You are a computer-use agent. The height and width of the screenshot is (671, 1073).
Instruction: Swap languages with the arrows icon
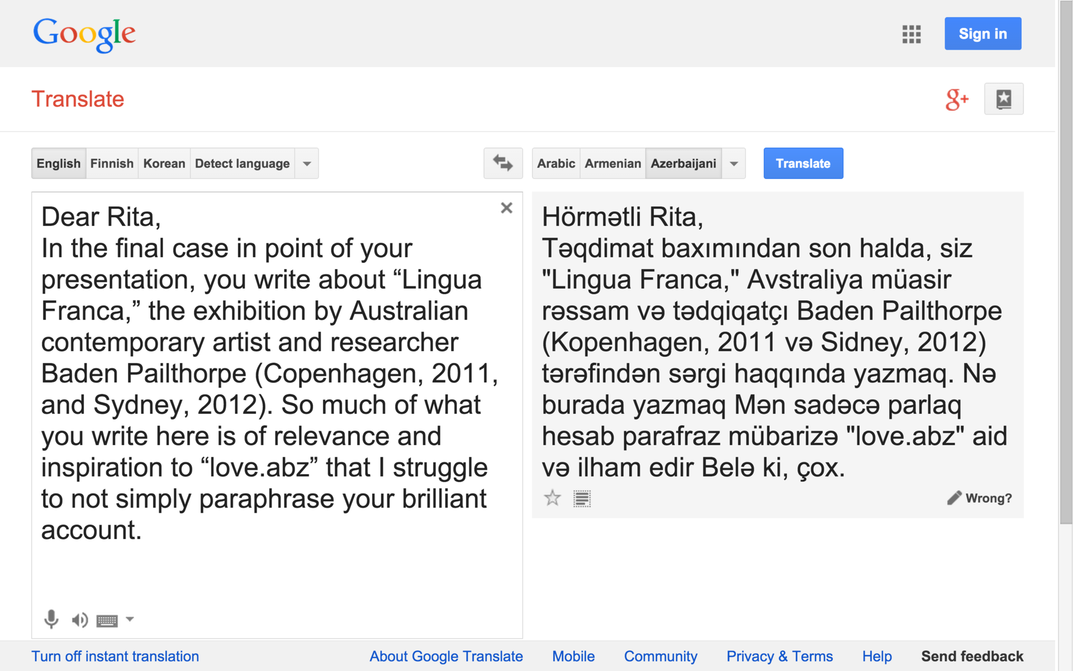503,163
